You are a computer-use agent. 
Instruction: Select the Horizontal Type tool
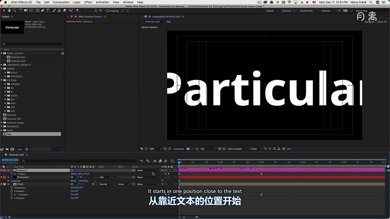pyautogui.click(x=48, y=11)
